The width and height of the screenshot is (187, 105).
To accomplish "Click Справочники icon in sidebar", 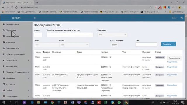I will (4, 96).
